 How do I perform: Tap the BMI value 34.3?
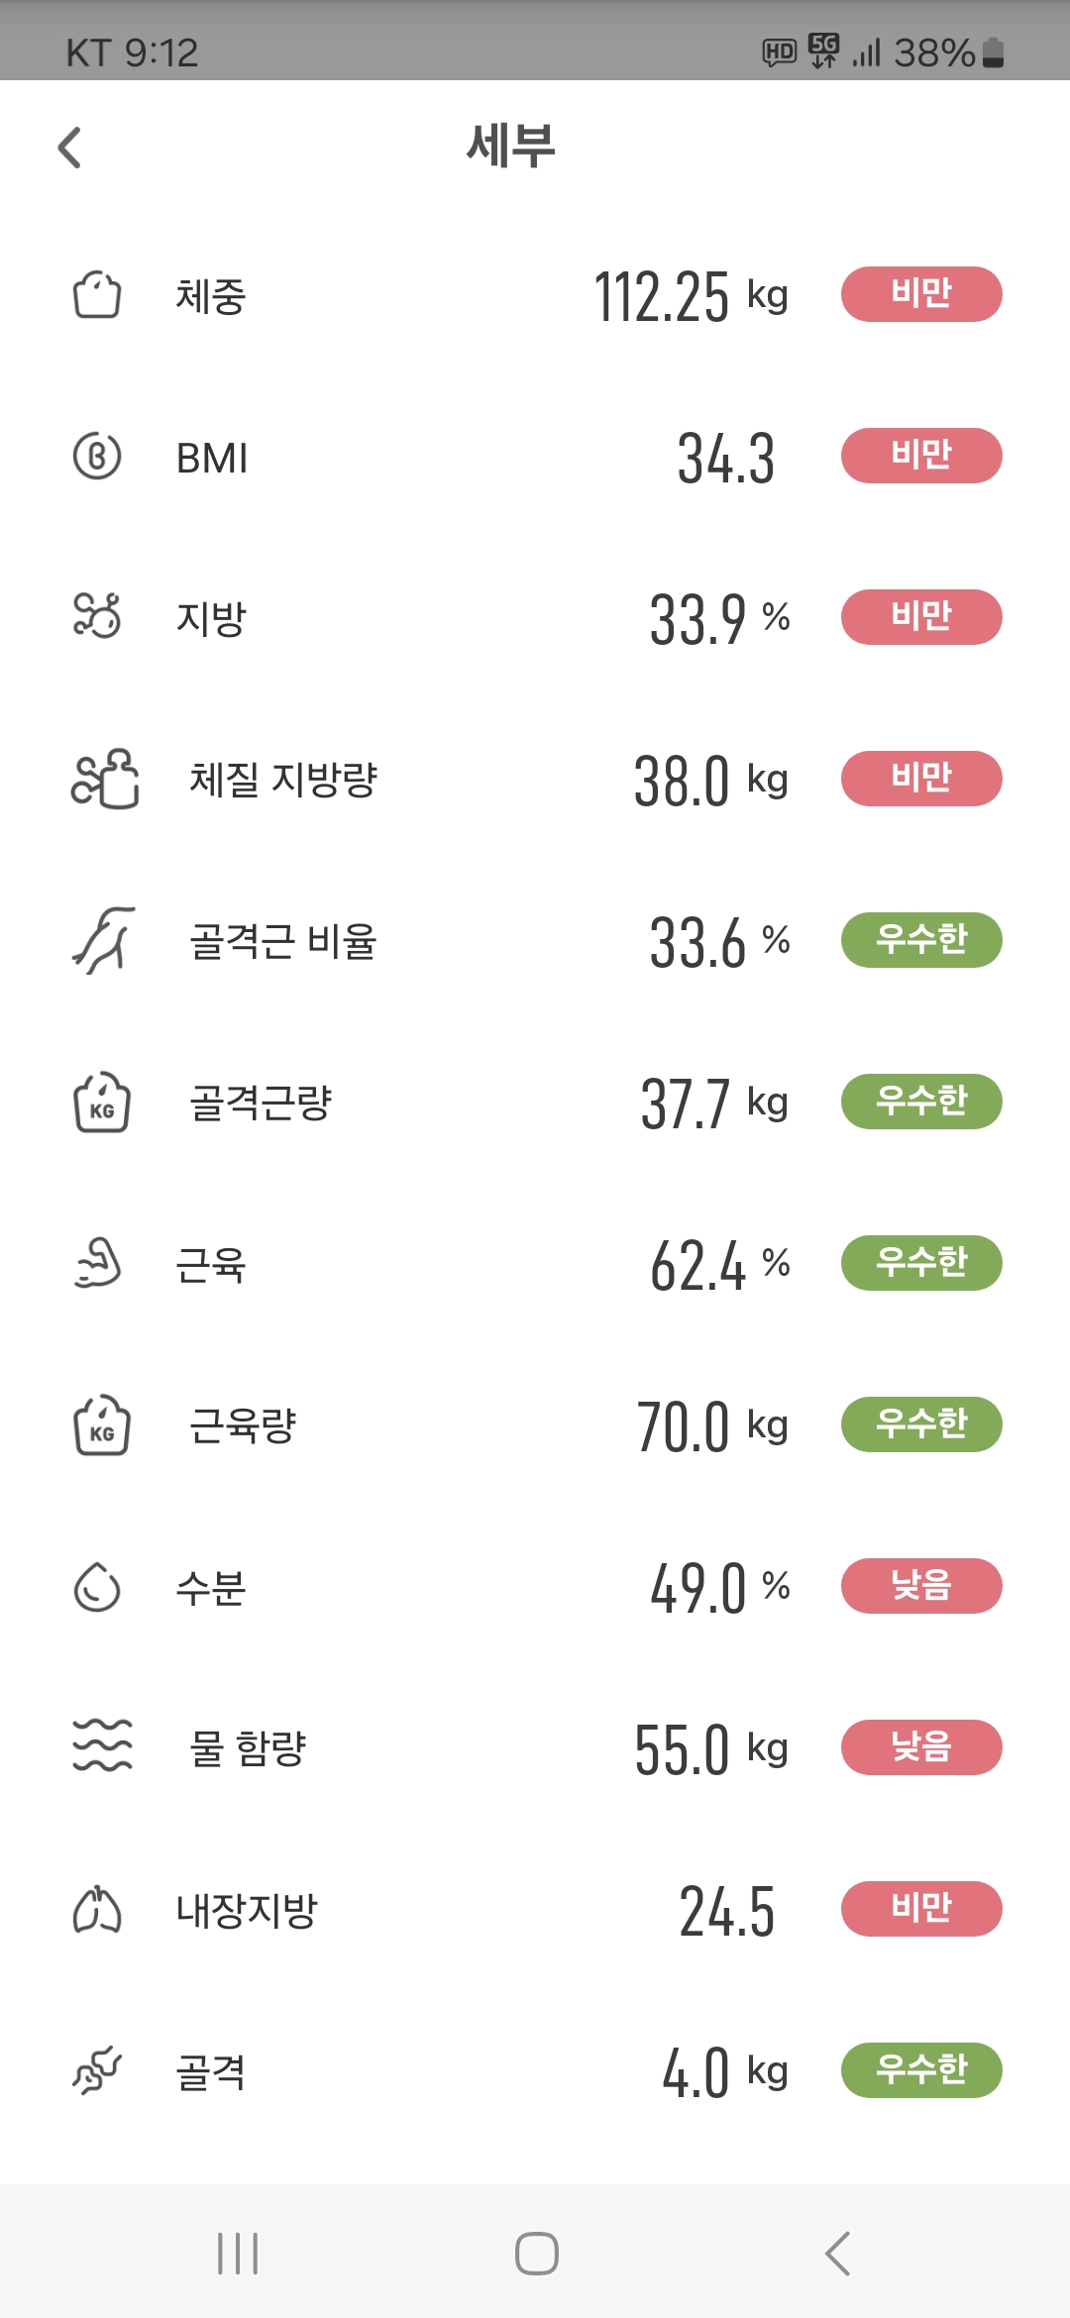coord(725,459)
